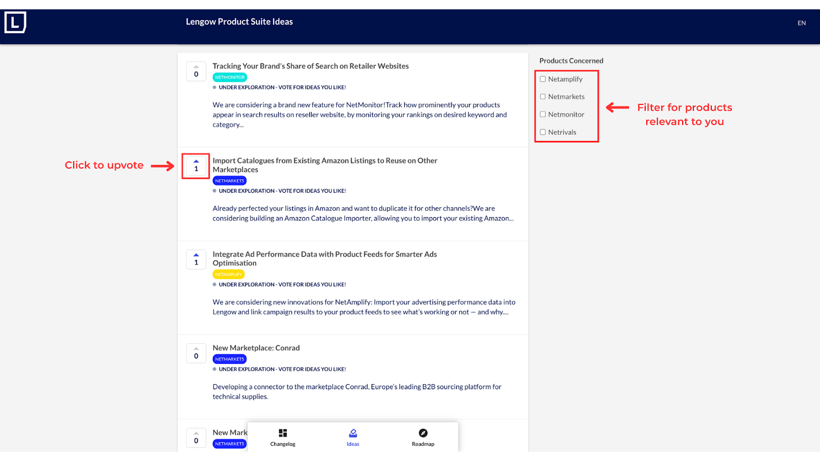Screen dimensions: 820x461
Task: Click the cyan NETMONITOR tag badge
Action: click(230, 77)
